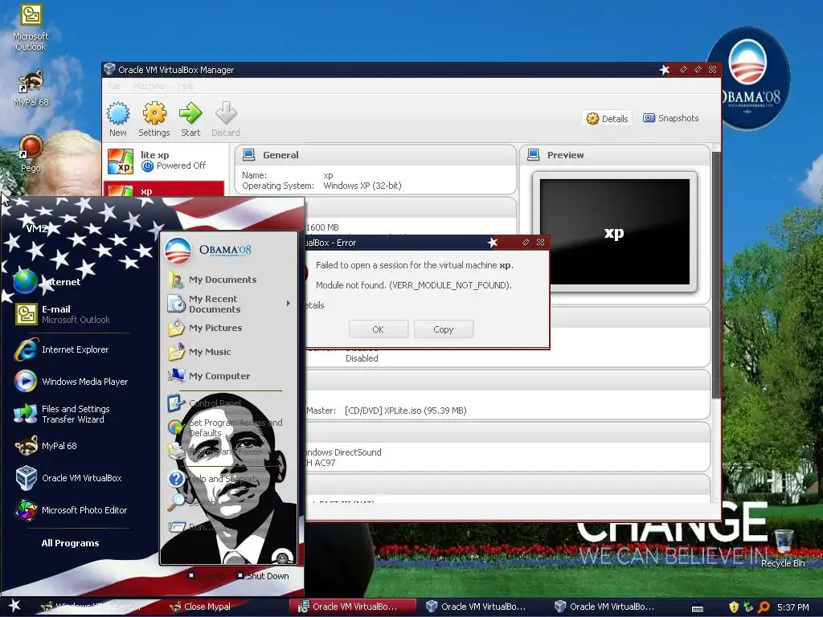This screenshot has height=617, width=823.
Task: Expand Details in the error dialog
Action: point(314,305)
